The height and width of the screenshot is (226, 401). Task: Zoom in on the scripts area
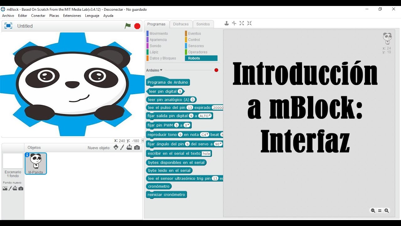pyautogui.click(x=387, y=211)
